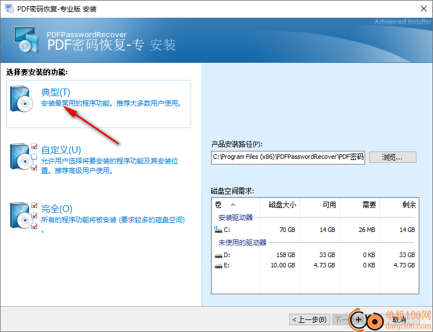Click the 10.00 GB disk size cell

coord(283,265)
